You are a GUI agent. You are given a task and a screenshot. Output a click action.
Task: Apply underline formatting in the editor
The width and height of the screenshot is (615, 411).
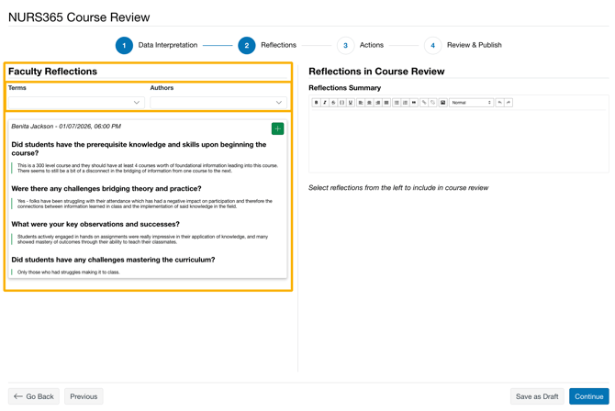pyautogui.click(x=351, y=103)
